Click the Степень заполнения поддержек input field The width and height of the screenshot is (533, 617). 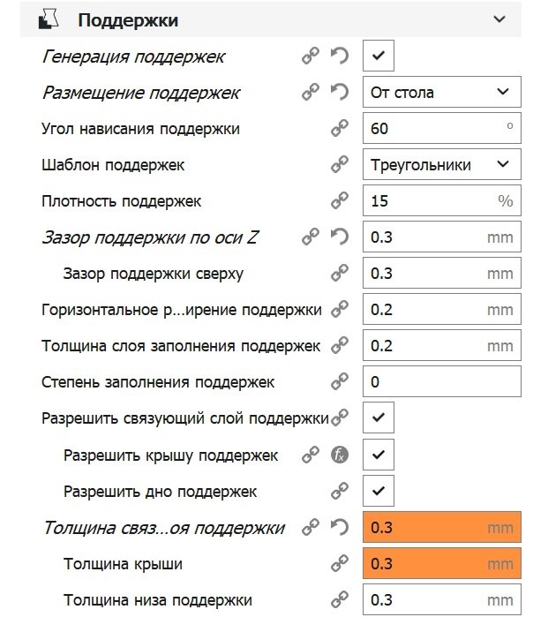pyautogui.click(x=440, y=382)
